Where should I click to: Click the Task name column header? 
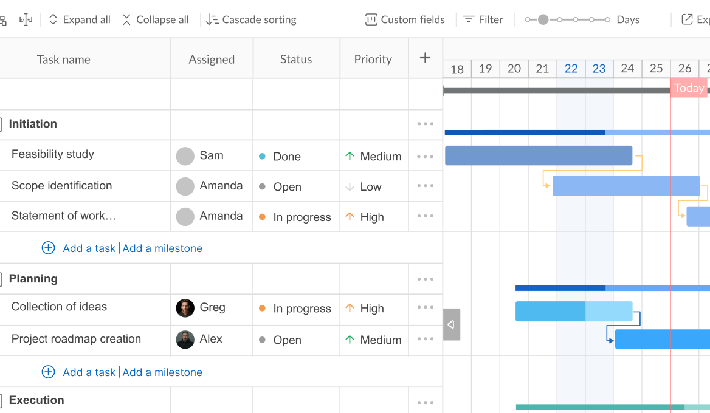[x=63, y=60]
